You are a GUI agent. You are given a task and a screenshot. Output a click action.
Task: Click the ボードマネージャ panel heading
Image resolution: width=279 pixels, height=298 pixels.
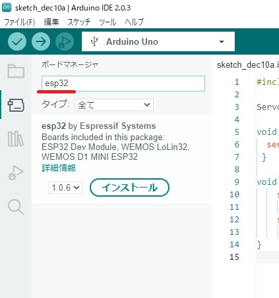click(69, 64)
